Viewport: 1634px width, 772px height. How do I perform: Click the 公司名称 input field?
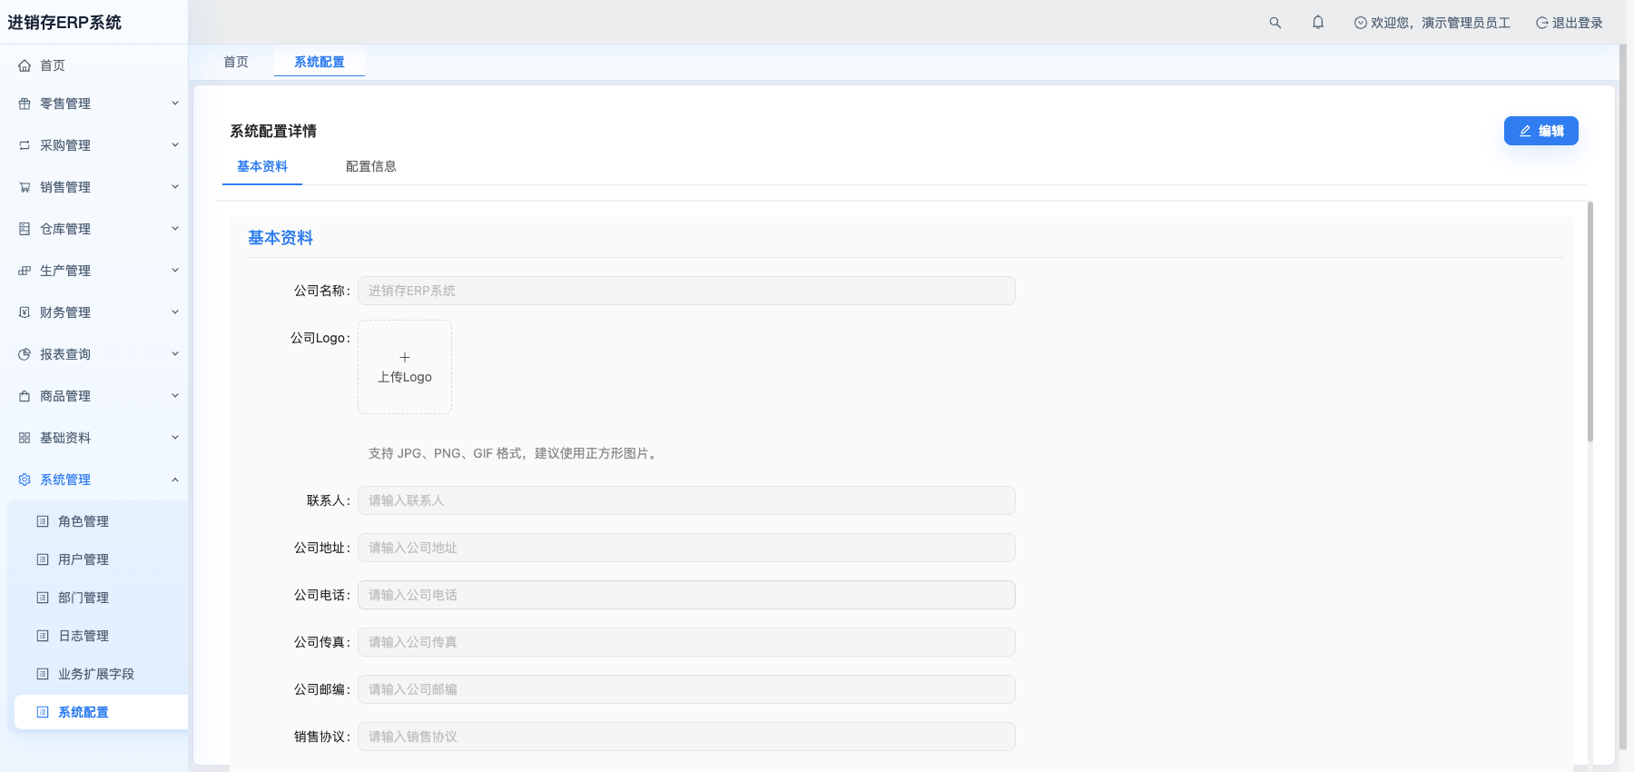686,291
